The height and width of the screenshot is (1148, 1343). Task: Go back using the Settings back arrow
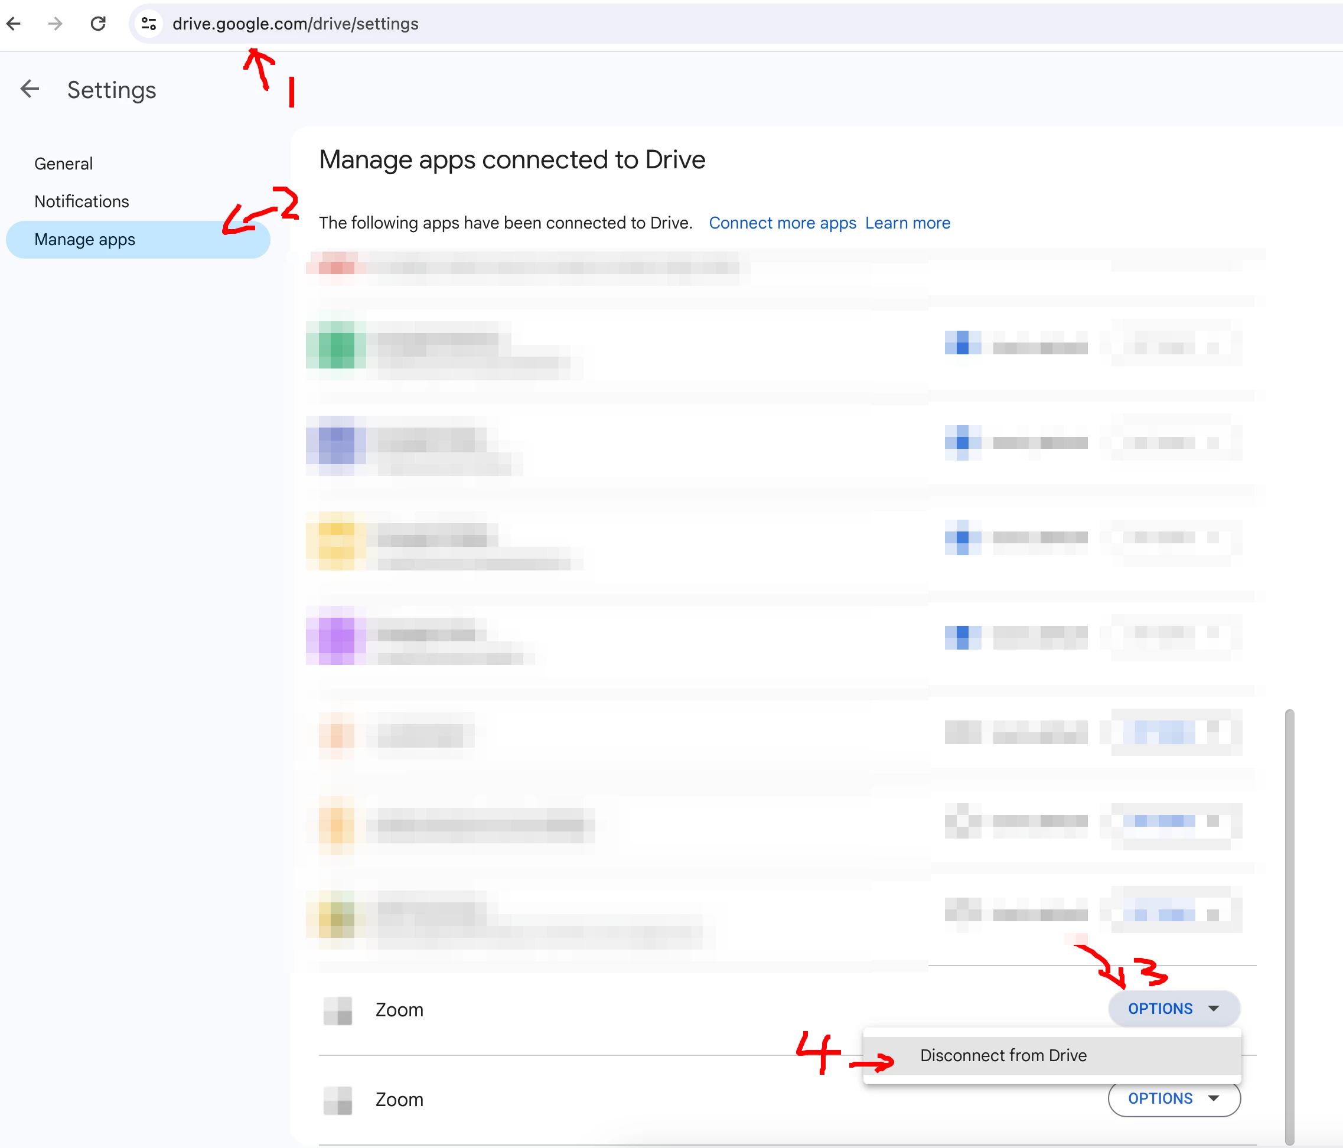click(x=30, y=89)
